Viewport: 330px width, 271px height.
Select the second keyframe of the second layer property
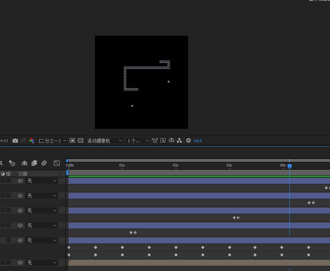(x=313, y=203)
